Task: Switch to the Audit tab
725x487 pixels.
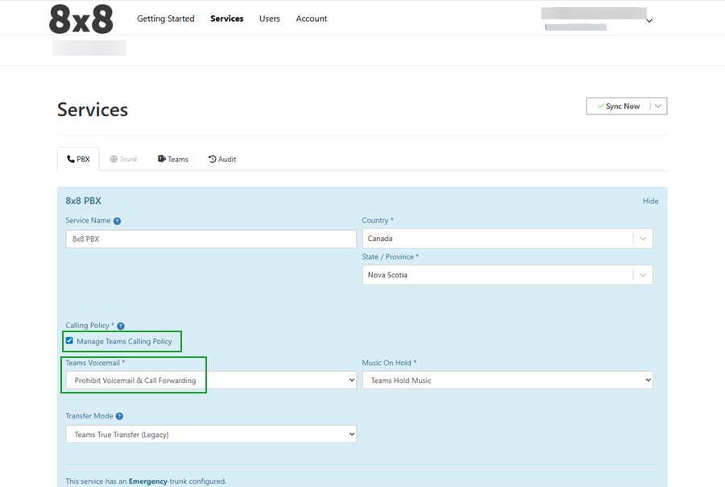Action: 222,160
